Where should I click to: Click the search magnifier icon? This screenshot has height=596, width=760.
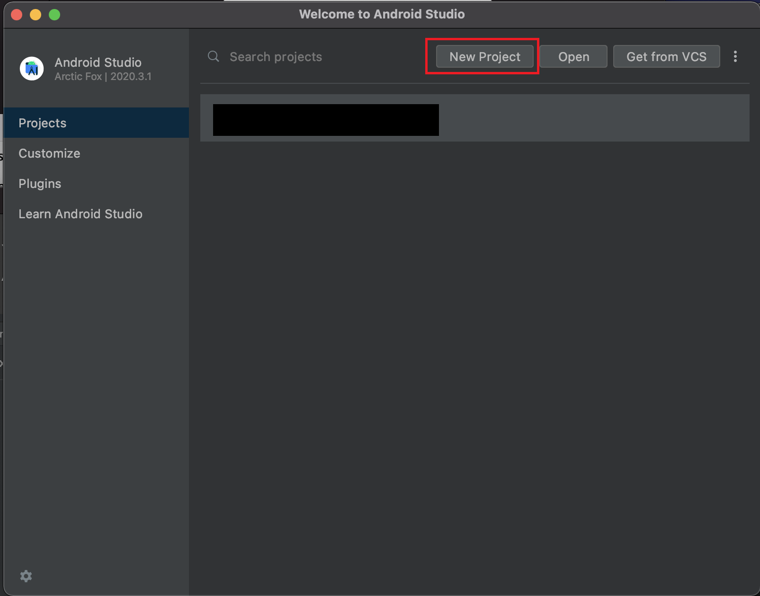point(214,57)
